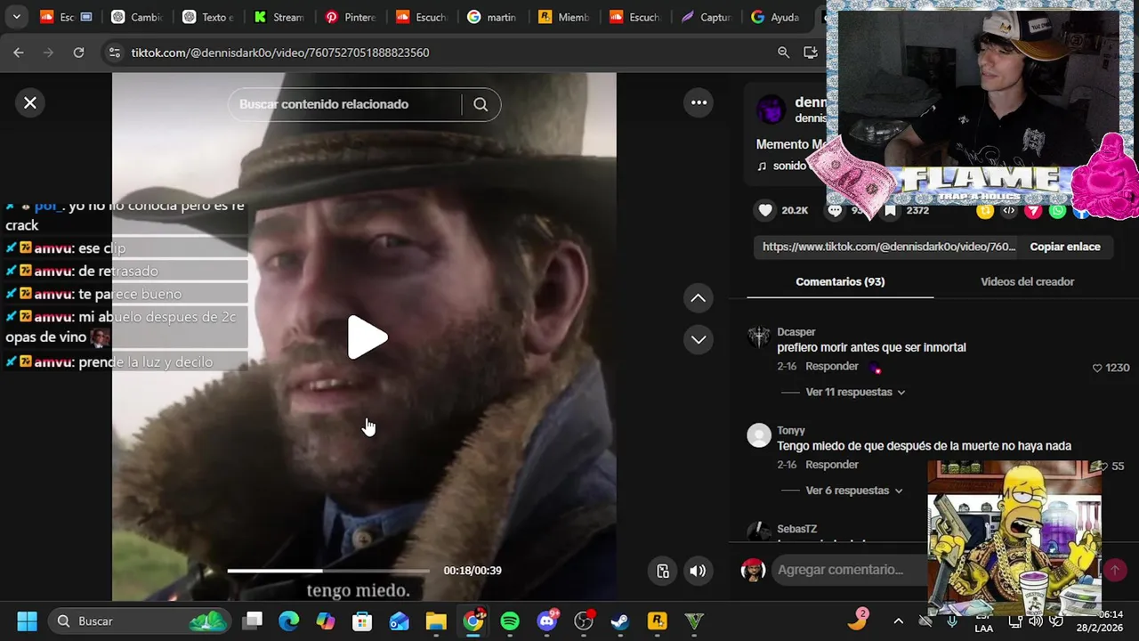Like the video with heart icon
The width and height of the screenshot is (1139, 641).
point(765,210)
